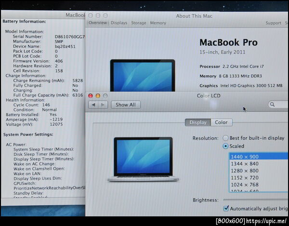The image size is (289, 226).
Task: Click the MacBook image in Display preferences
Action: [x=143, y=160]
